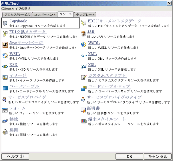Click the フォーム form icon
The image size is (173, 161).
point(5,110)
